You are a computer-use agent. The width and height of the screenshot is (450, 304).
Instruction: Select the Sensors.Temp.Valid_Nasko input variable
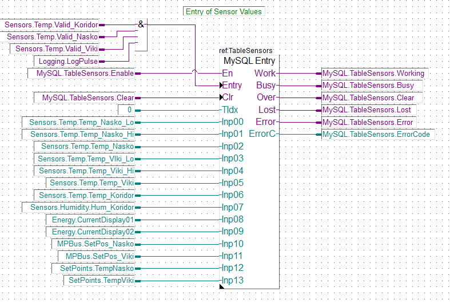pyautogui.click(x=49, y=37)
